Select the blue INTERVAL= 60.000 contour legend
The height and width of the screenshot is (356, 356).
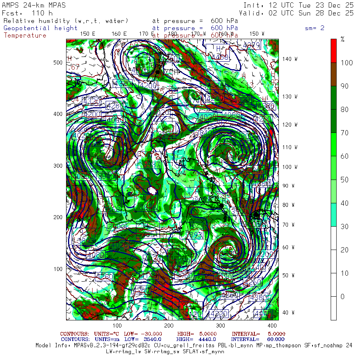coord(258,339)
